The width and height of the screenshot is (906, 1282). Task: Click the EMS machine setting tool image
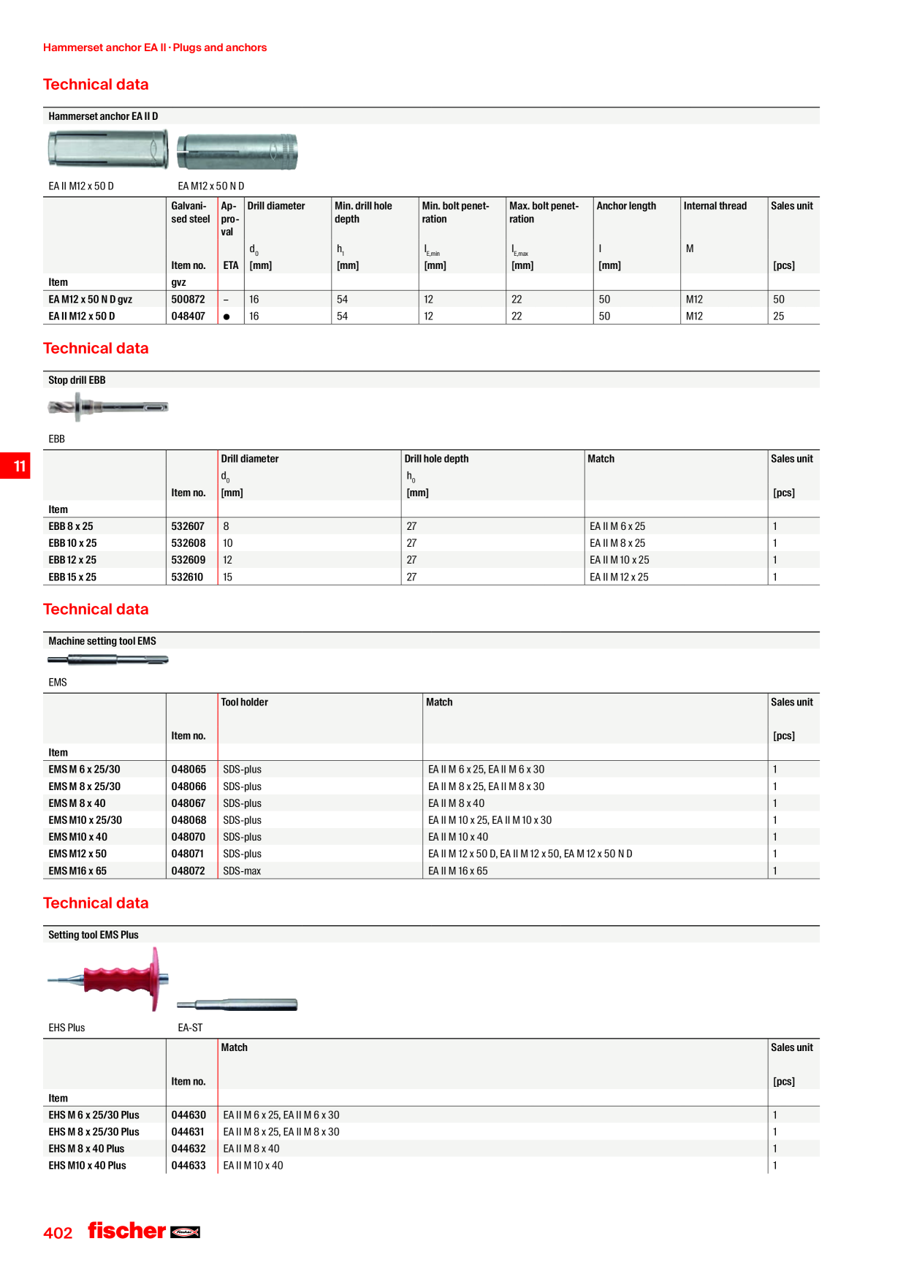pyautogui.click(x=108, y=659)
